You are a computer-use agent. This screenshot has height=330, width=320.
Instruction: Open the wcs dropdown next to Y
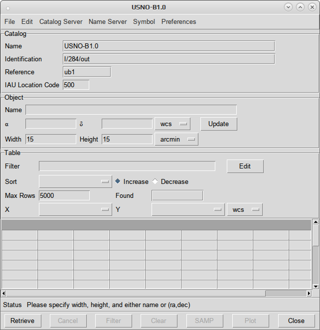pyautogui.click(x=245, y=209)
